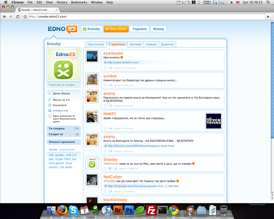Favorite svil4ok's post with the star
Viewport: 274px width, 219px height.
click(105, 85)
